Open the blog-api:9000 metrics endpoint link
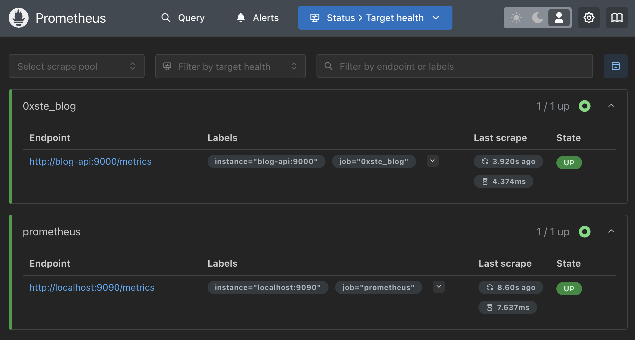The height and width of the screenshot is (340, 635). click(90, 161)
